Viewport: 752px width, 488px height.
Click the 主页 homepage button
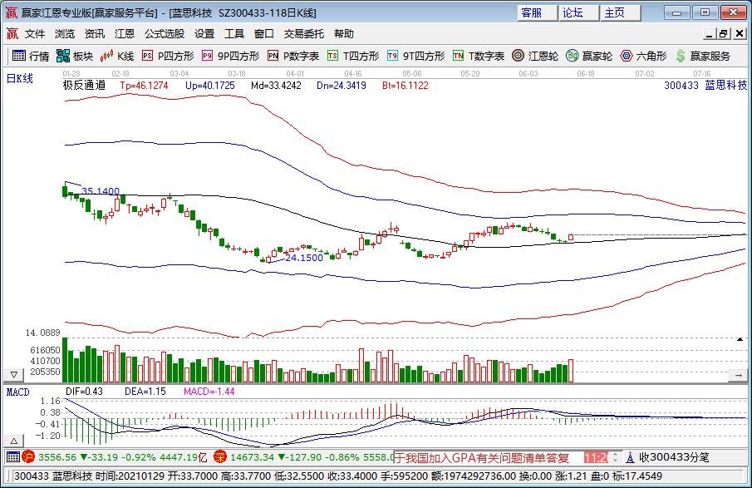point(621,13)
